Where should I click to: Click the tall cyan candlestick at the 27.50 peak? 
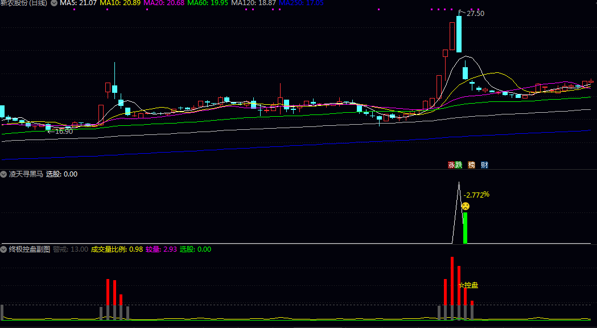click(x=459, y=34)
